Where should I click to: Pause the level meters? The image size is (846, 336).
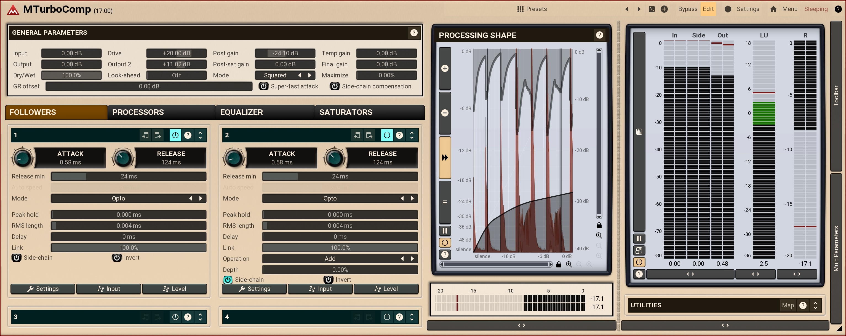point(639,239)
